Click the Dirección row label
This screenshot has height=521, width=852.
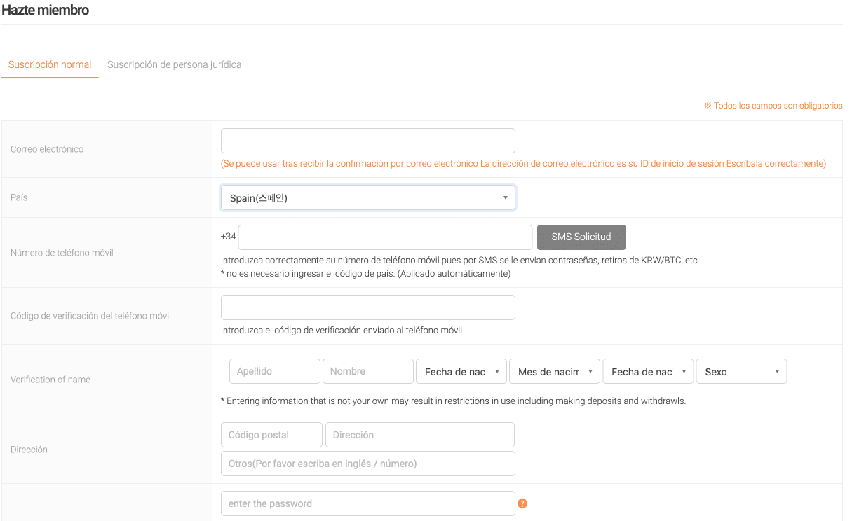pyautogui.click(x=29, y=450)
